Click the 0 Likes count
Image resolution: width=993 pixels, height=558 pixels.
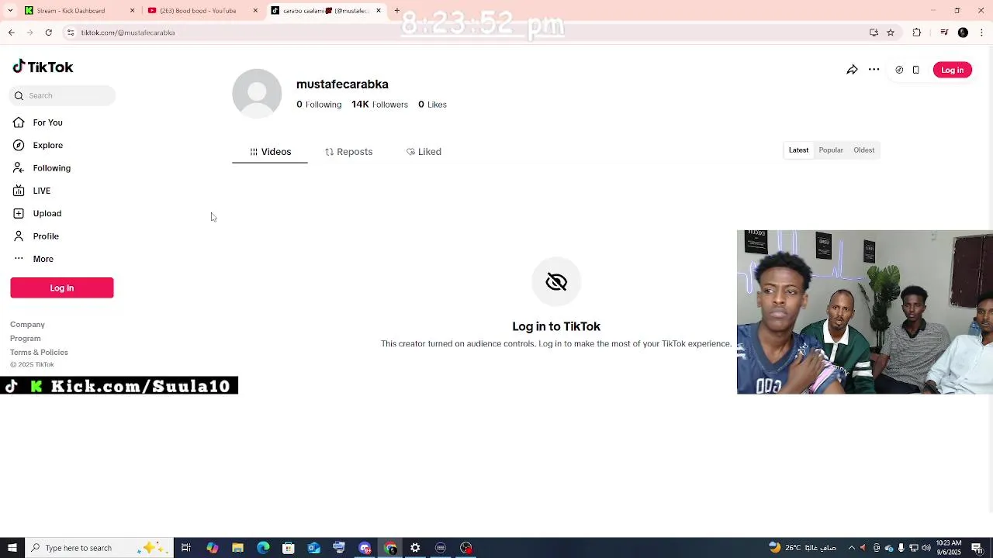(432, 105)
